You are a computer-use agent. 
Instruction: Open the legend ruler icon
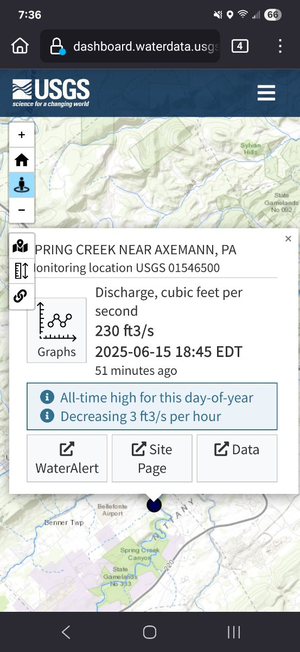point(21,271)
